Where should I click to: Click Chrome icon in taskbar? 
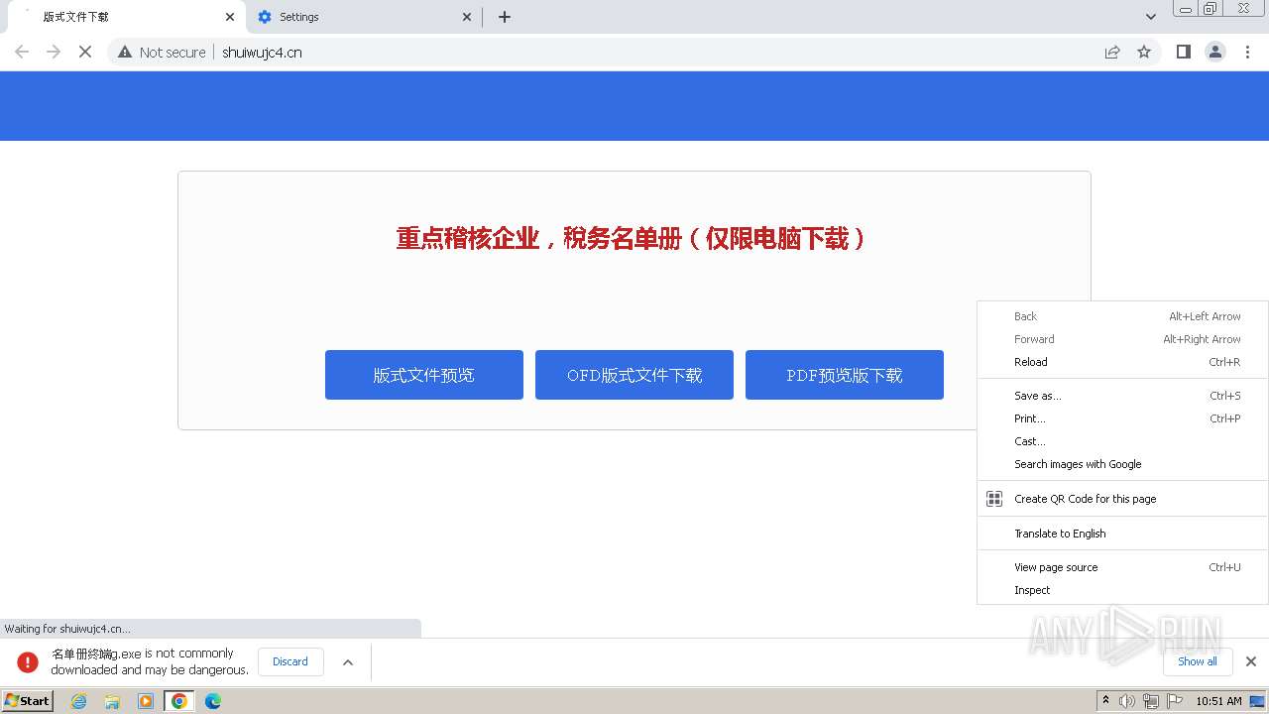[179, 701]
